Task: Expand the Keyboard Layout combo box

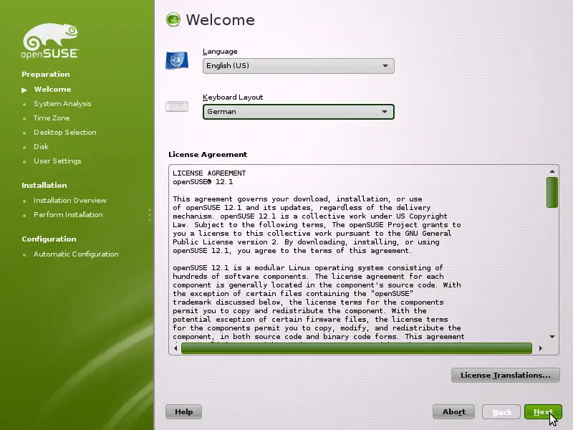Action: [x=298, y=112]
